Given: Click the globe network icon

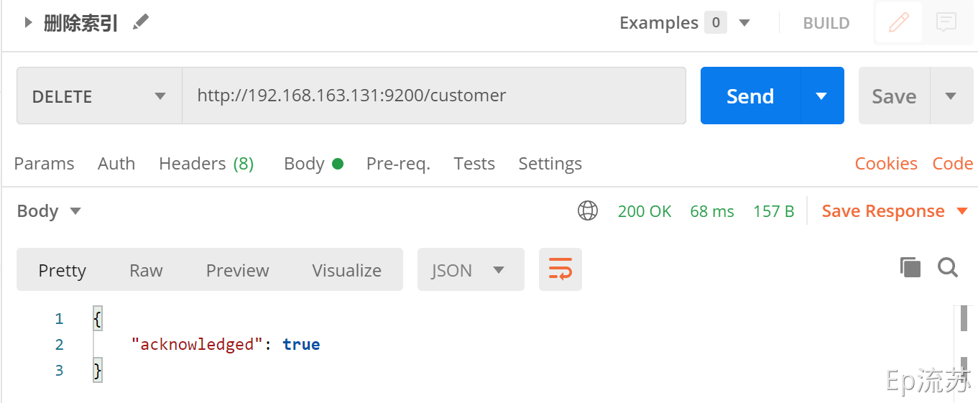Looking at the screenshot, I should (x=588, y=211).
